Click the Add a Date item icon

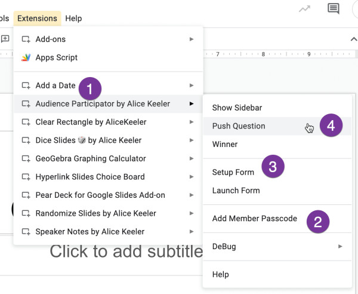[26, 85]
